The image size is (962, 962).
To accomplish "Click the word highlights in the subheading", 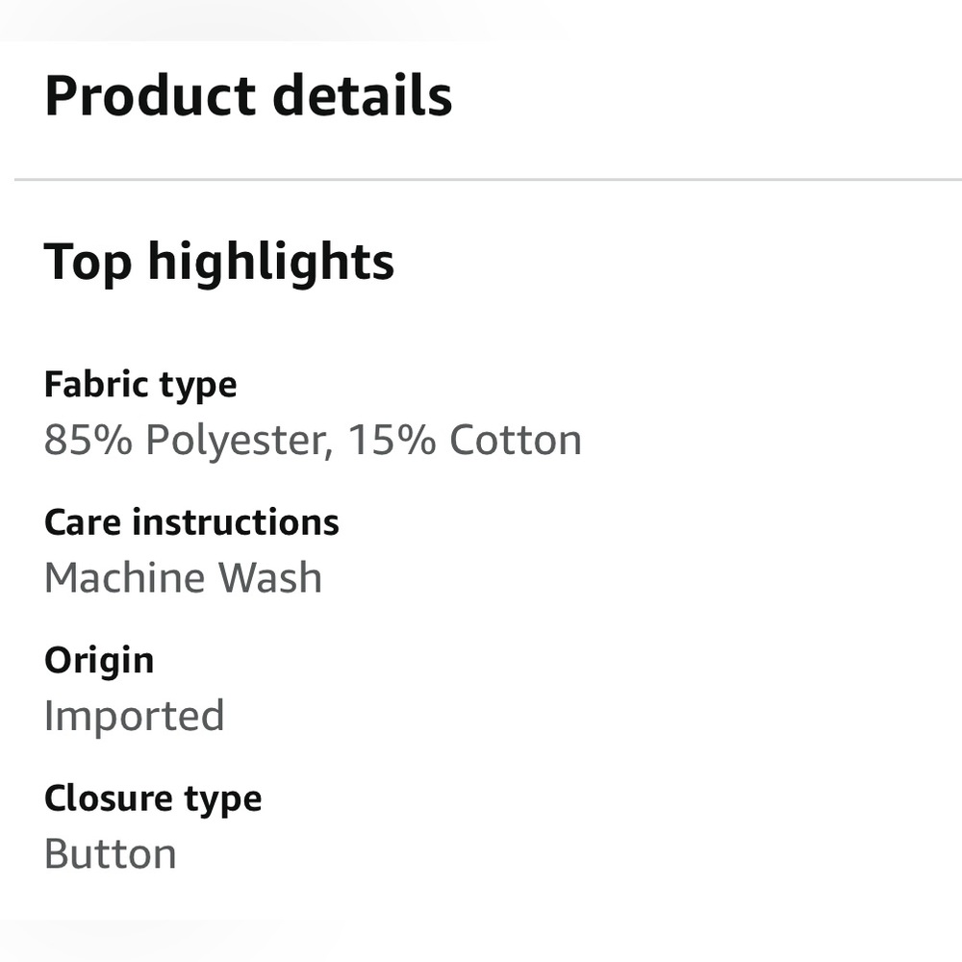I will (271, 263).
